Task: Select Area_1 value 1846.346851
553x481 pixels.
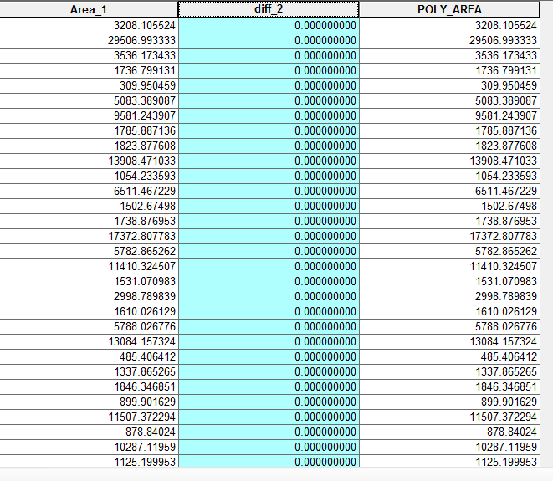Action: click(x=145, y=386)
